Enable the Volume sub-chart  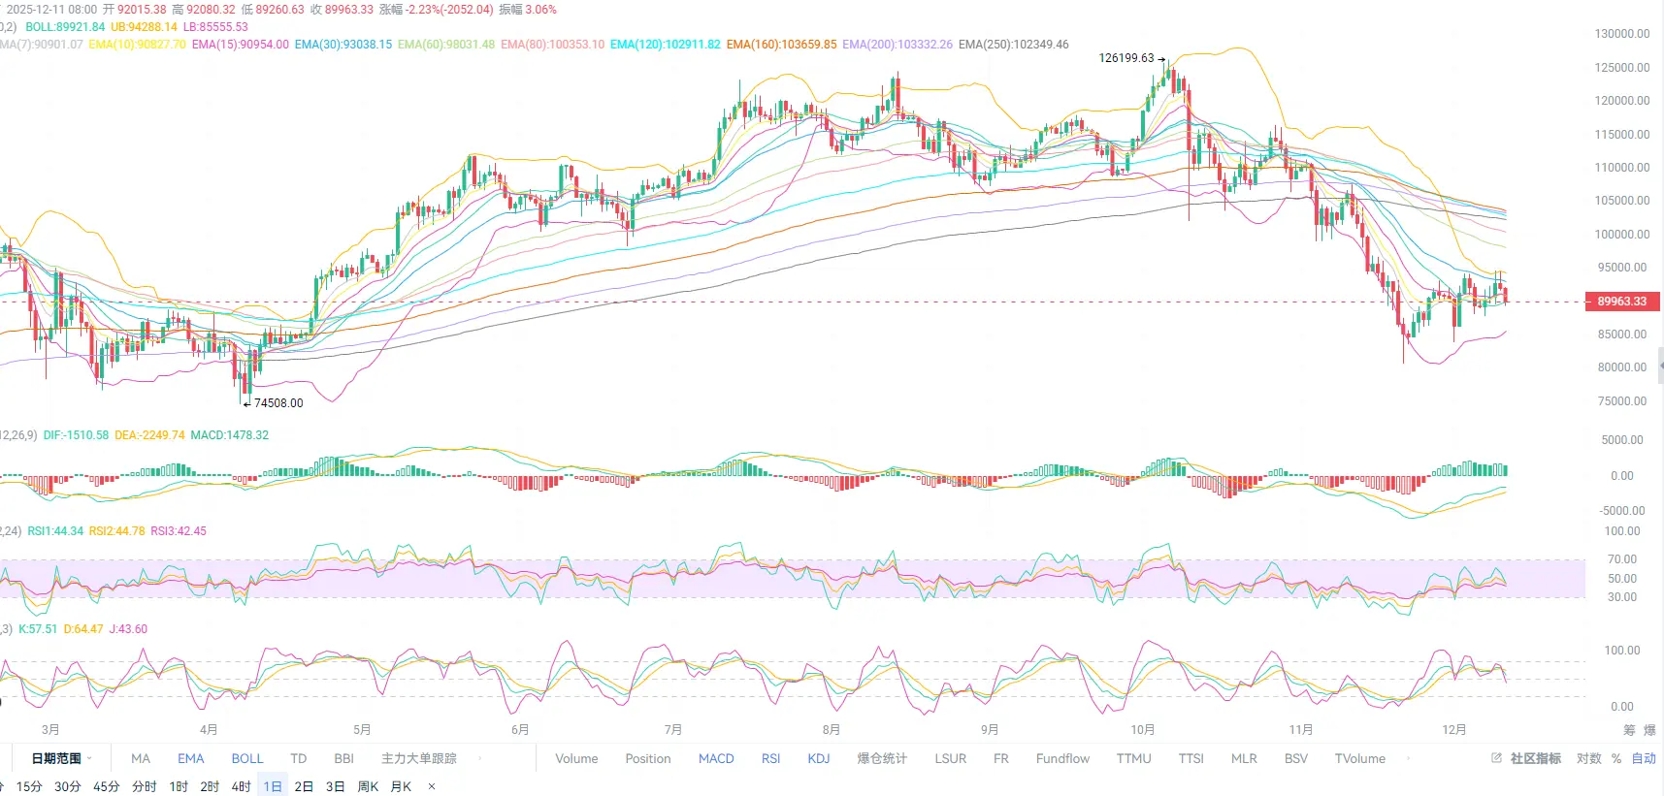click(x=576, y=758)
